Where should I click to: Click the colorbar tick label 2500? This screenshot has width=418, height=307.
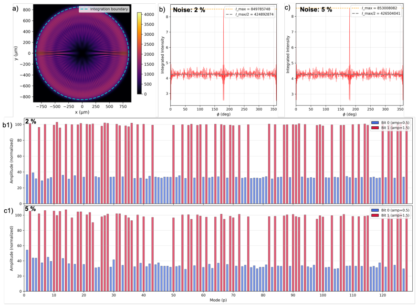click(x=149, y=44)
